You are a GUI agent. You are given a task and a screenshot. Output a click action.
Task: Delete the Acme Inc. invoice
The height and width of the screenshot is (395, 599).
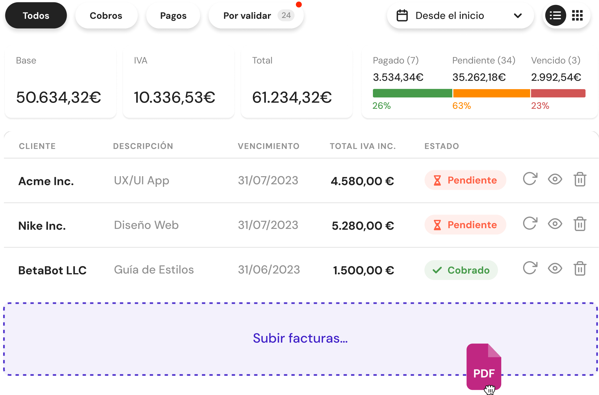click(x=580, y=179)
